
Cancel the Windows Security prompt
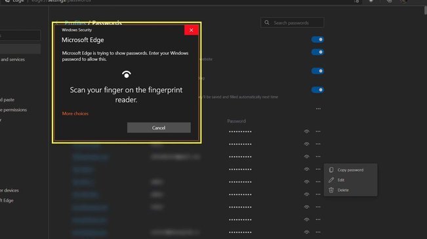pyautogui.click(x=159, y=128)
